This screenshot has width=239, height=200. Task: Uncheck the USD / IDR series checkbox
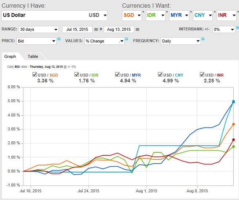[x=77, y=74]
